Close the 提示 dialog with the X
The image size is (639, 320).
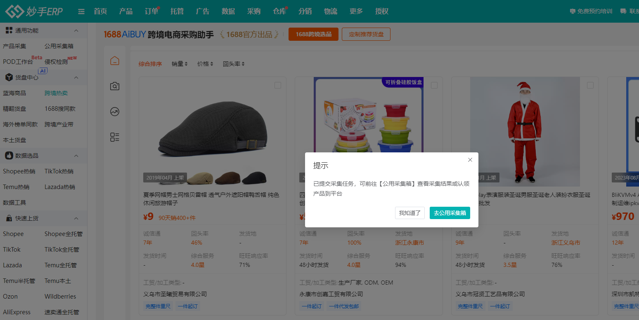(470, 160)
